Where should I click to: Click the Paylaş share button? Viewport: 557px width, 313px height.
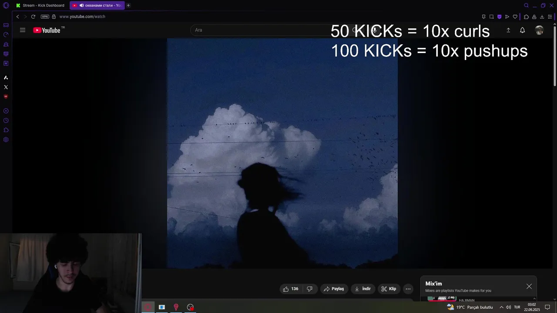(334, 289)
